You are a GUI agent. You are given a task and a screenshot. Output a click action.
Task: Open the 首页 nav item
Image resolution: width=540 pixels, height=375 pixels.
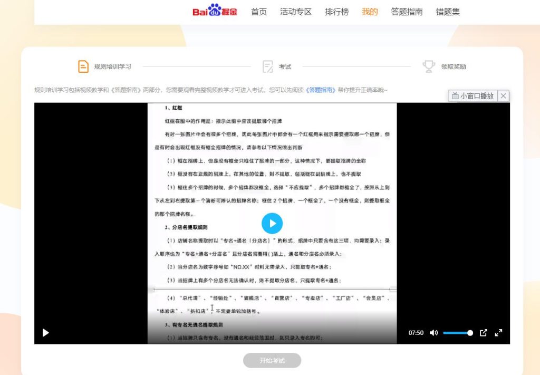pyautogui.click(x=258, y=12)
